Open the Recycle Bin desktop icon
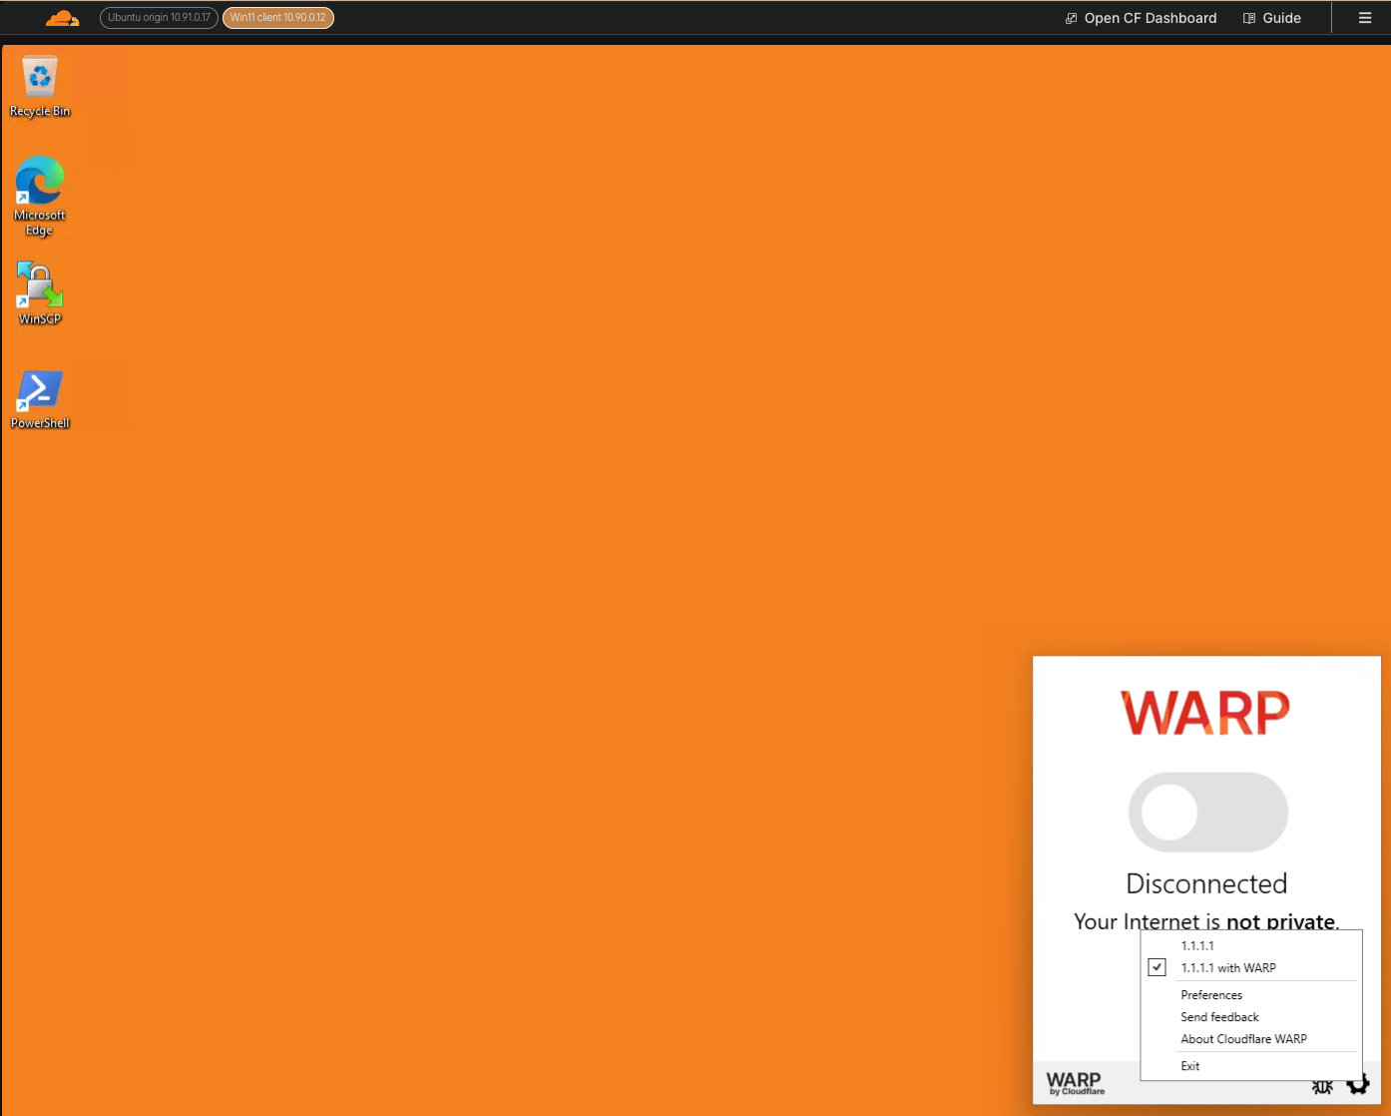Screen dimensions: 1391x1116 pos(40,87)
